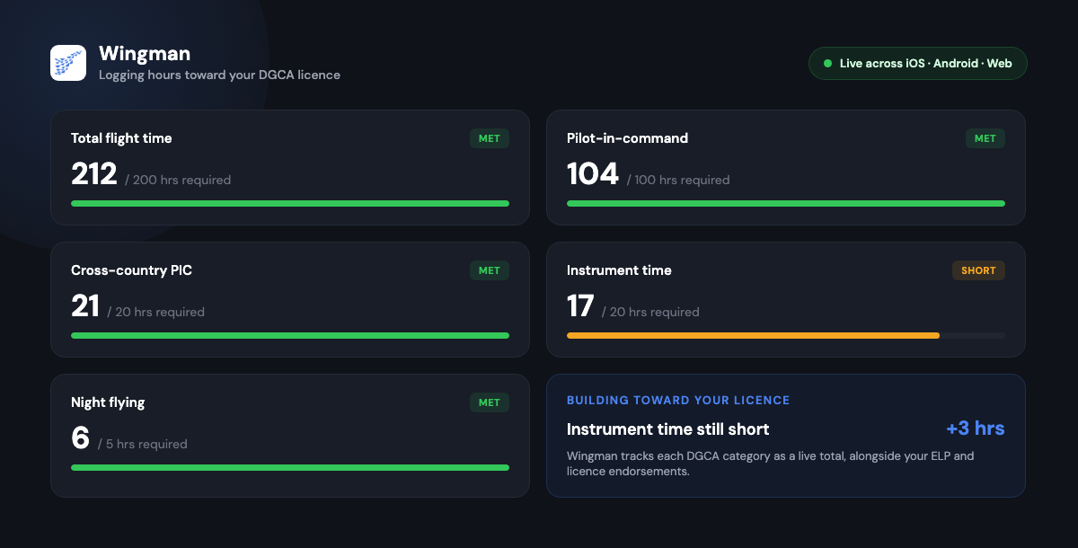Viewport: 1078px width, 548px height.
Task: Click the '/ 100 hrs required' text
Action: 678,180
